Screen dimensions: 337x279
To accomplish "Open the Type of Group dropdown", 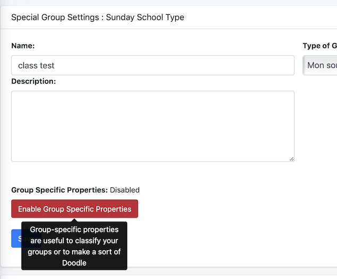I will point(320,65).
